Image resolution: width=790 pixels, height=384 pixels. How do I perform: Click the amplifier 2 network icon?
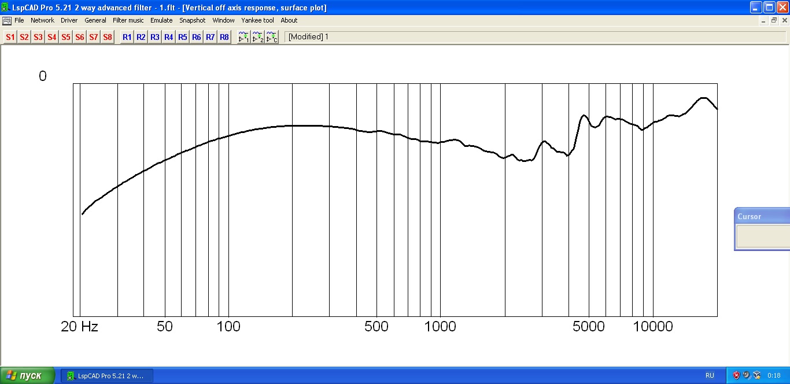point(258,37)
